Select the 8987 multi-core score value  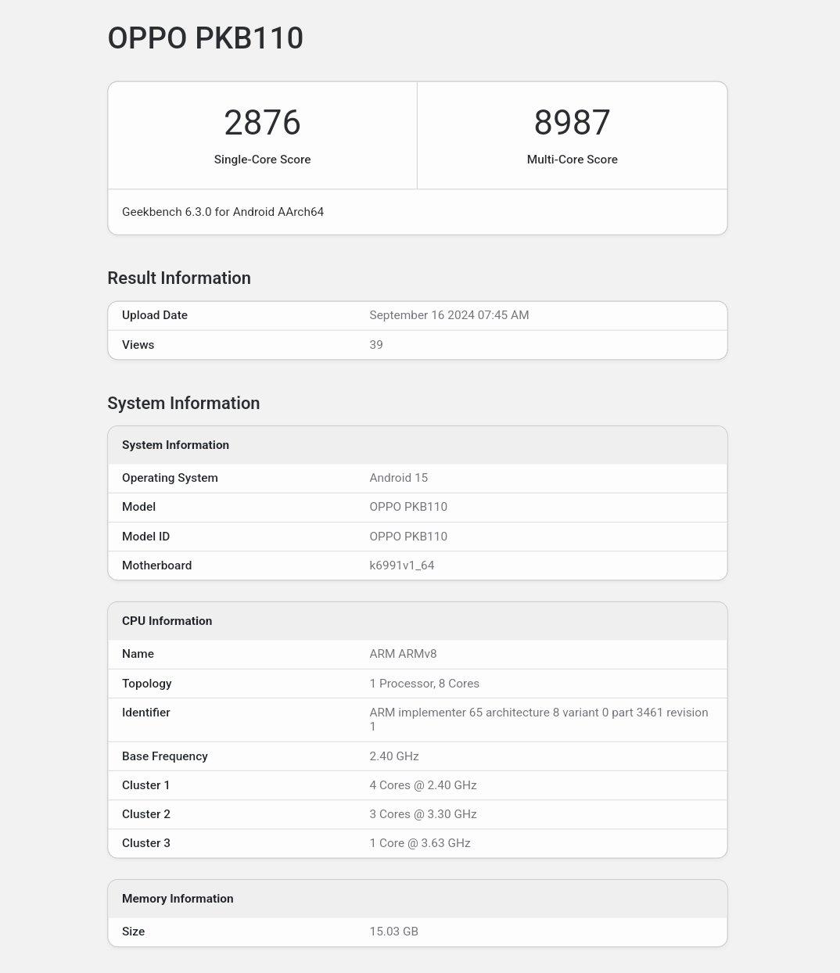572,123
